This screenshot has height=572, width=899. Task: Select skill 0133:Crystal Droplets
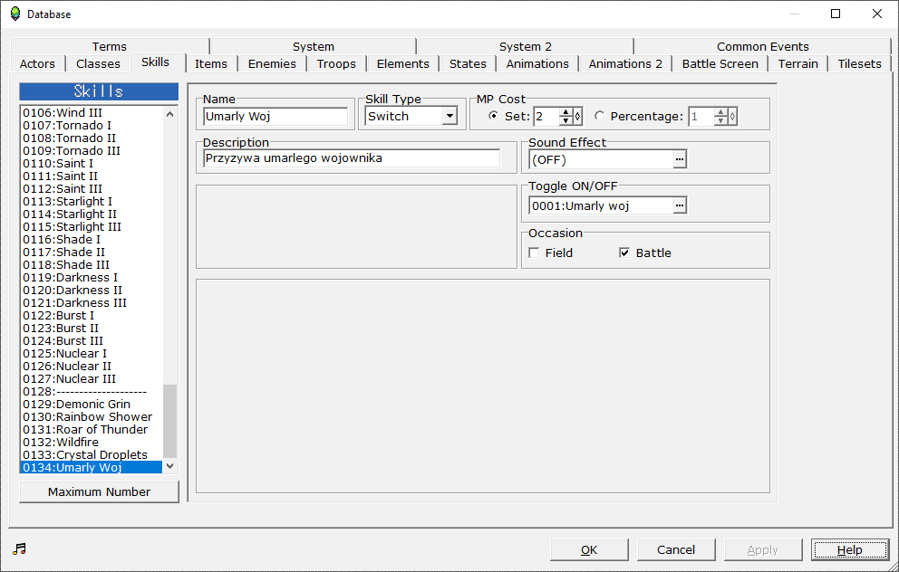(92, 454)
